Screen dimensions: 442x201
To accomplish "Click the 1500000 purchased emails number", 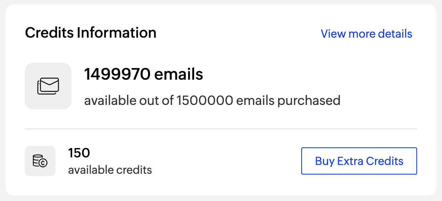I will point(205,100).
